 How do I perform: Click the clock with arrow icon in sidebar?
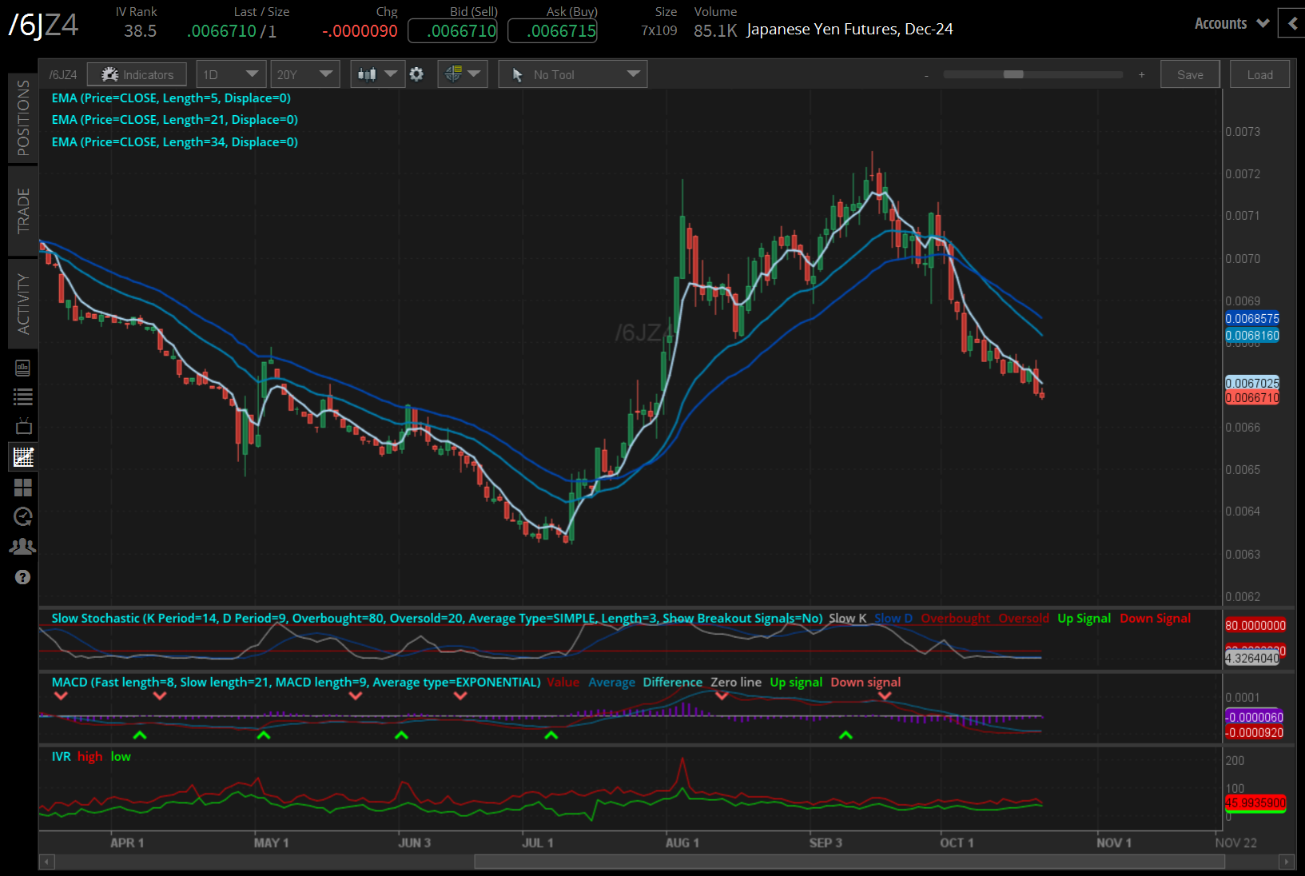(22, 516)
